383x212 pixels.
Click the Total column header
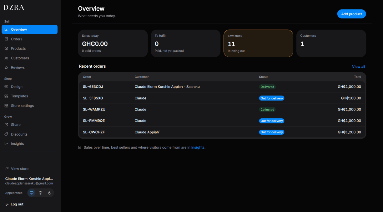pyautogui.click(x=358, y=77)
